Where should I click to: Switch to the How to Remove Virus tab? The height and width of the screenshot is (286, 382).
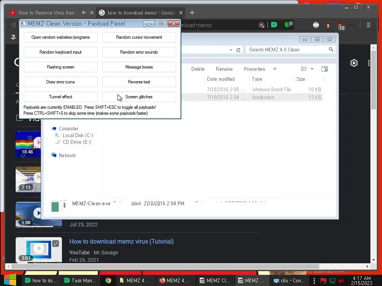(46, 13)
